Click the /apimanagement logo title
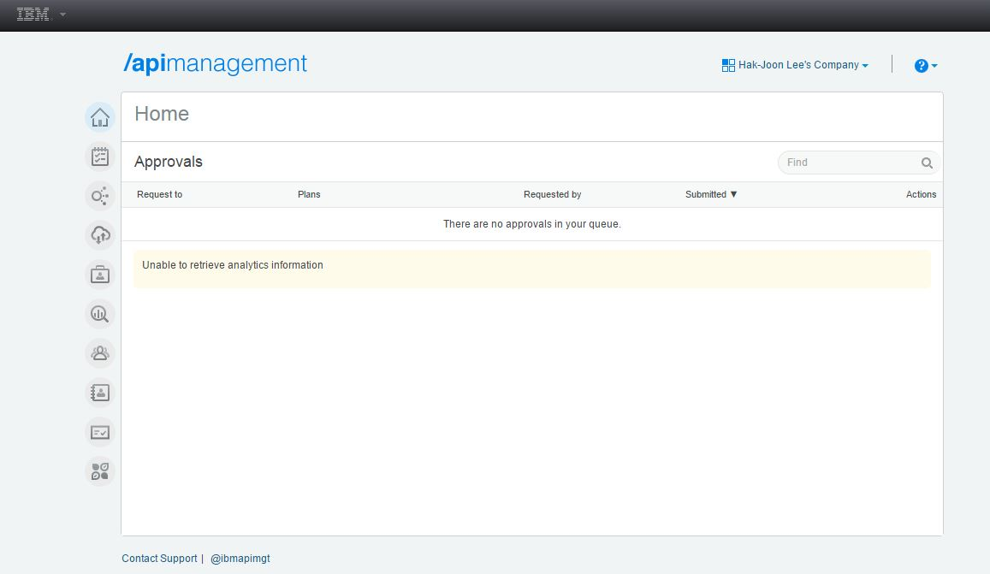990x574 pixels. click(216, 64)
